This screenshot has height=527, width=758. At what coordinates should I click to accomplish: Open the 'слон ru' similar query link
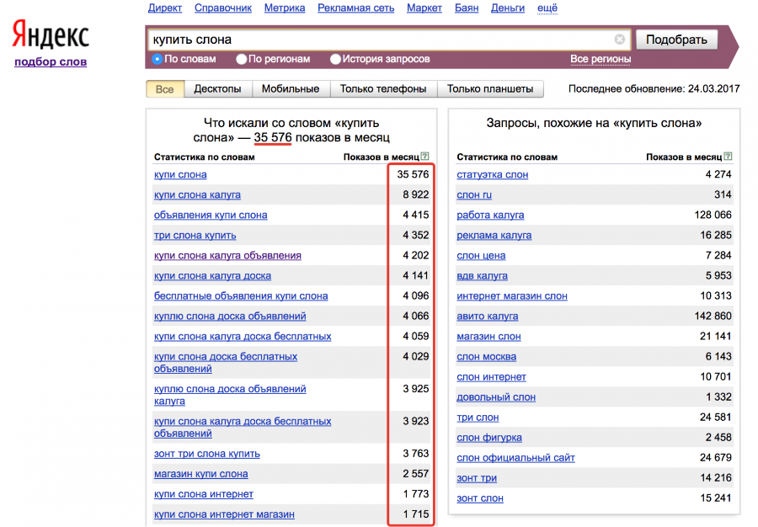473,195
